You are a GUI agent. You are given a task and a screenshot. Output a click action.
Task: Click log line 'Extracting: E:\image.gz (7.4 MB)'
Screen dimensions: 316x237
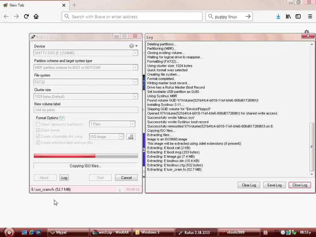pyautogui.click(x=171, y=156)
